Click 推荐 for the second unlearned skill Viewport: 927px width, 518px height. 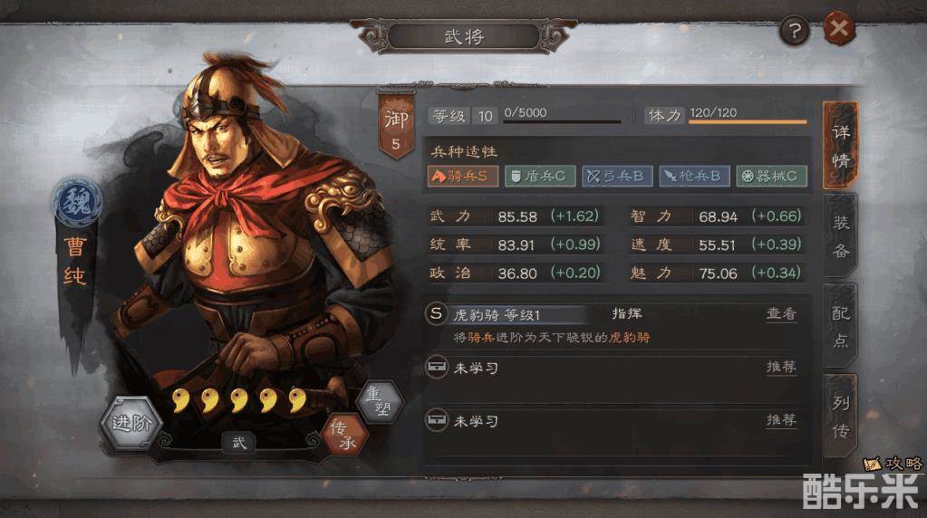pos(781,420)
